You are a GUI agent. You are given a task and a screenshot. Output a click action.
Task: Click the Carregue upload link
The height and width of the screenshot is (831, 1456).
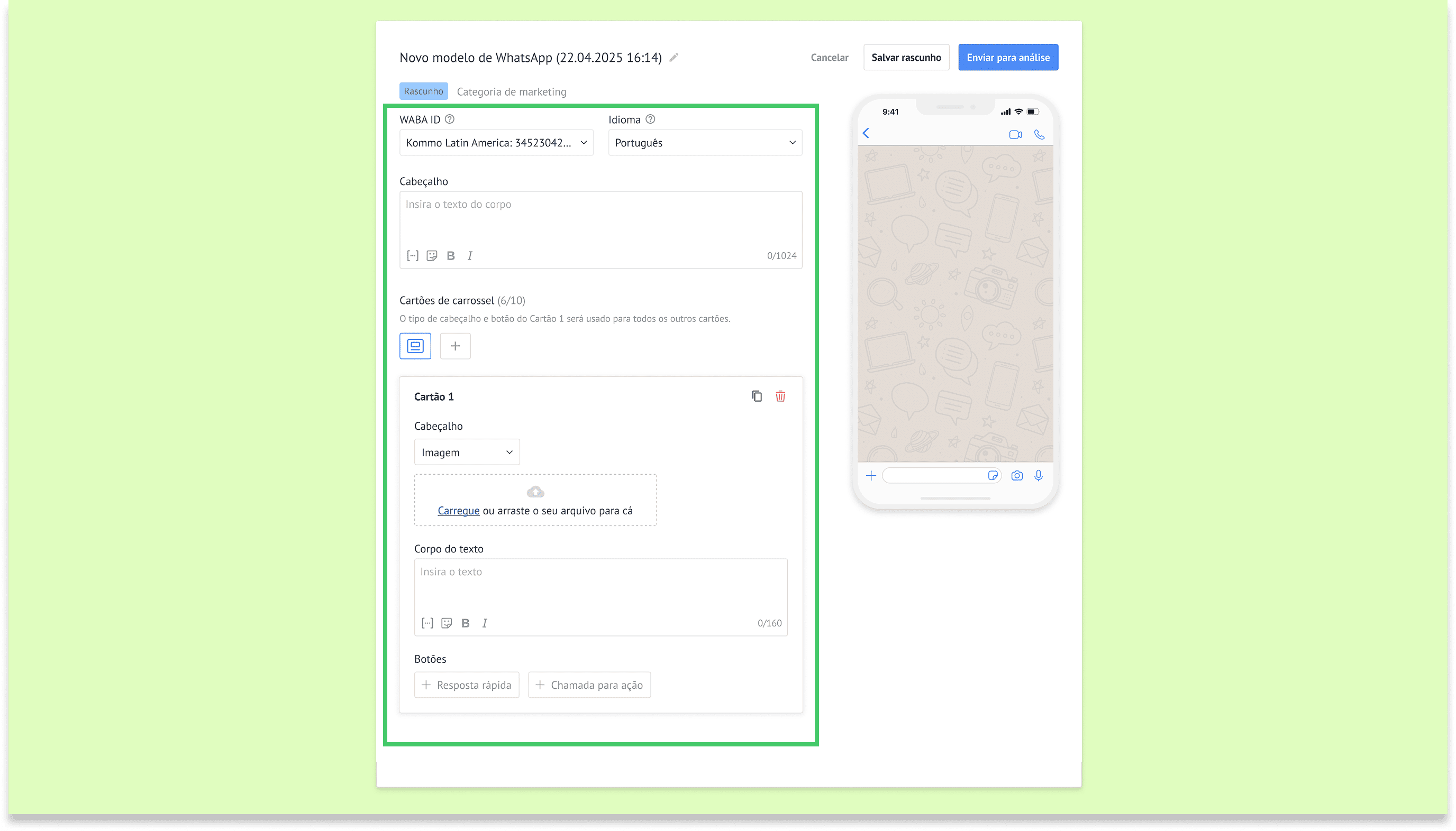pyautogui.click(x=458, y=511)
